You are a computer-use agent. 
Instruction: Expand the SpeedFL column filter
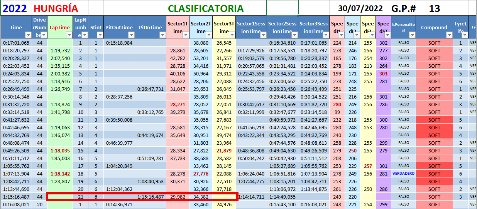click(372, 35)
